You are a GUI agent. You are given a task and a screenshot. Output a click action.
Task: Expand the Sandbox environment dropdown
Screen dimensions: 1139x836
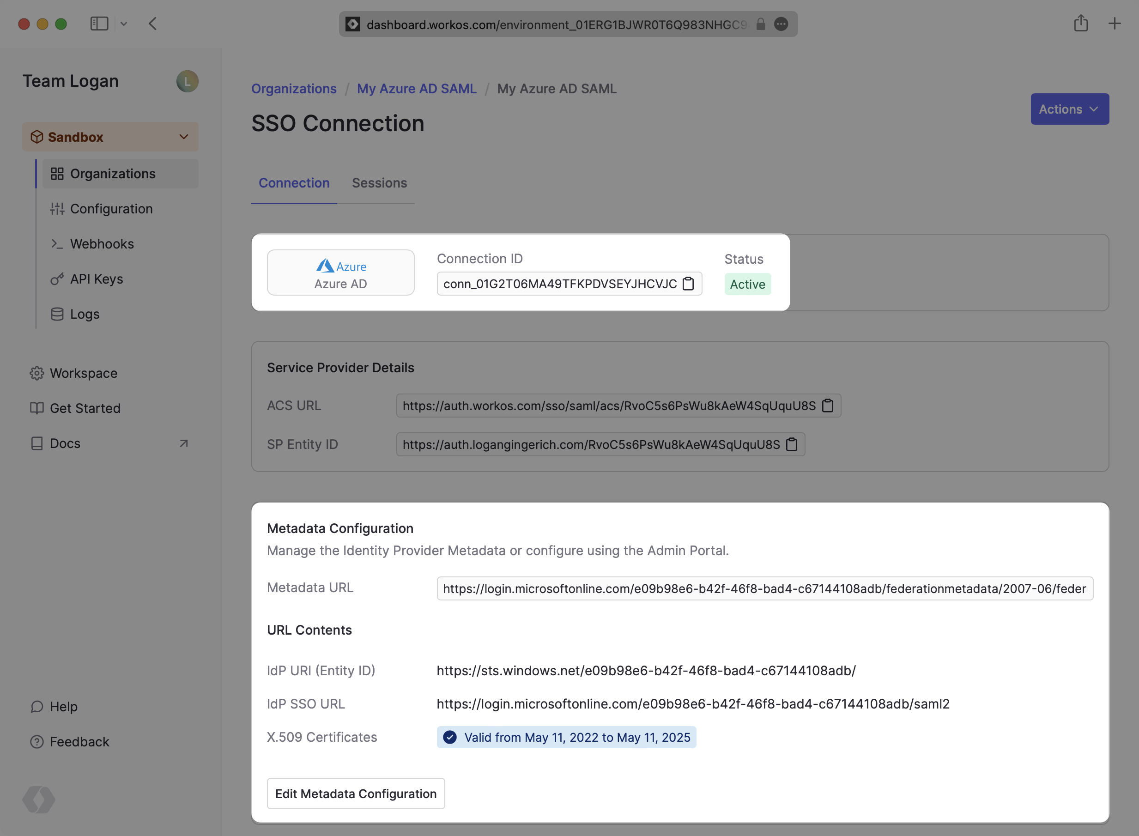coord(110,137)
